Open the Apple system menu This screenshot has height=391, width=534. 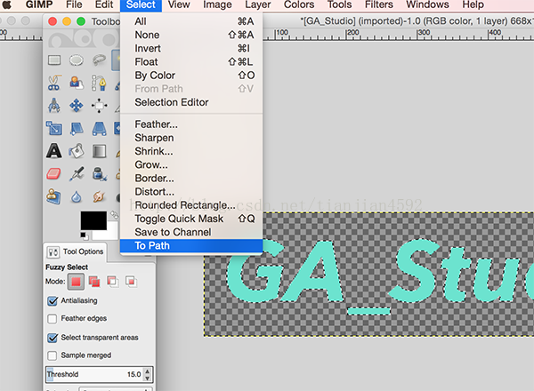point(7,4)
